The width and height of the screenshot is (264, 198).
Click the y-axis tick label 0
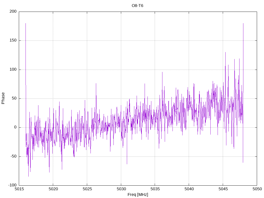(15, 127)
